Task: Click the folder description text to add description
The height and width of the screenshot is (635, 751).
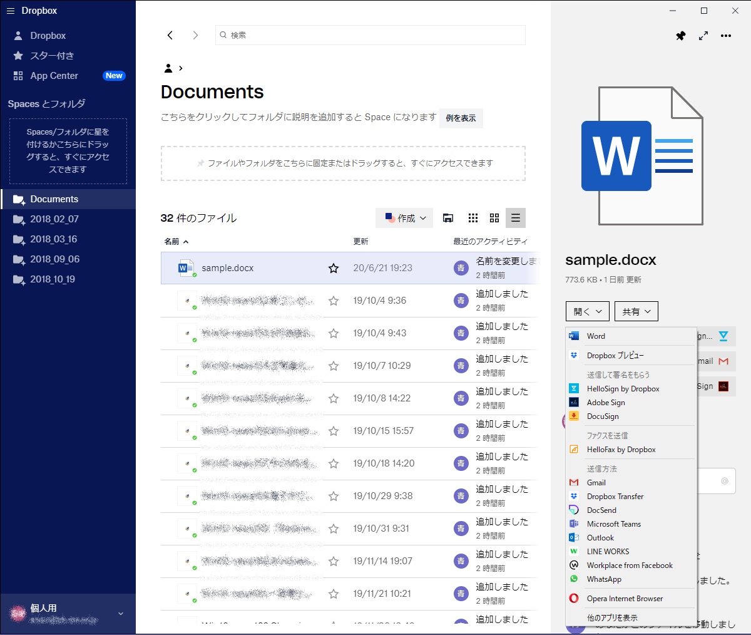Action: click(299, 117)
